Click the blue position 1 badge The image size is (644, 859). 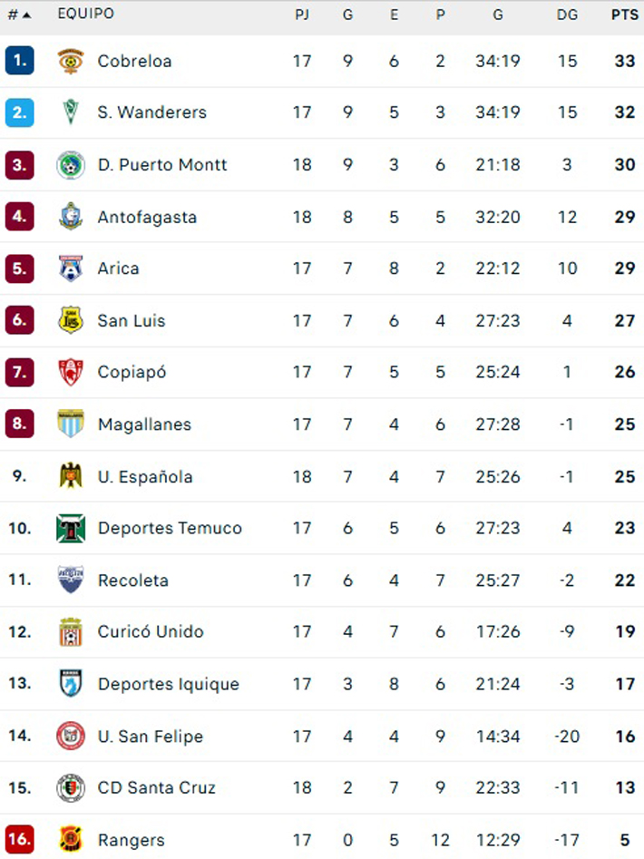(20, 60)
